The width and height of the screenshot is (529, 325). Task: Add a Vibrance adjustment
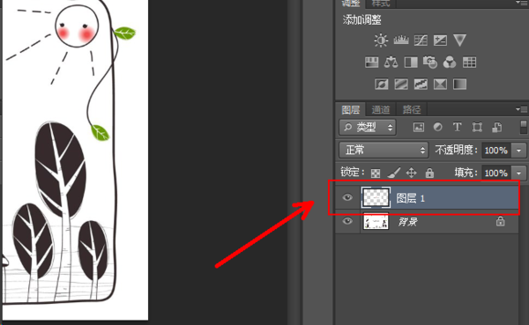point(459,41)
